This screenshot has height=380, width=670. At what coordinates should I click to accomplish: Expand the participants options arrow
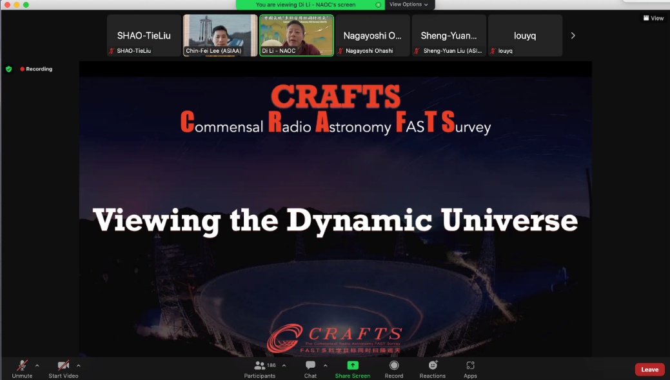284,365
